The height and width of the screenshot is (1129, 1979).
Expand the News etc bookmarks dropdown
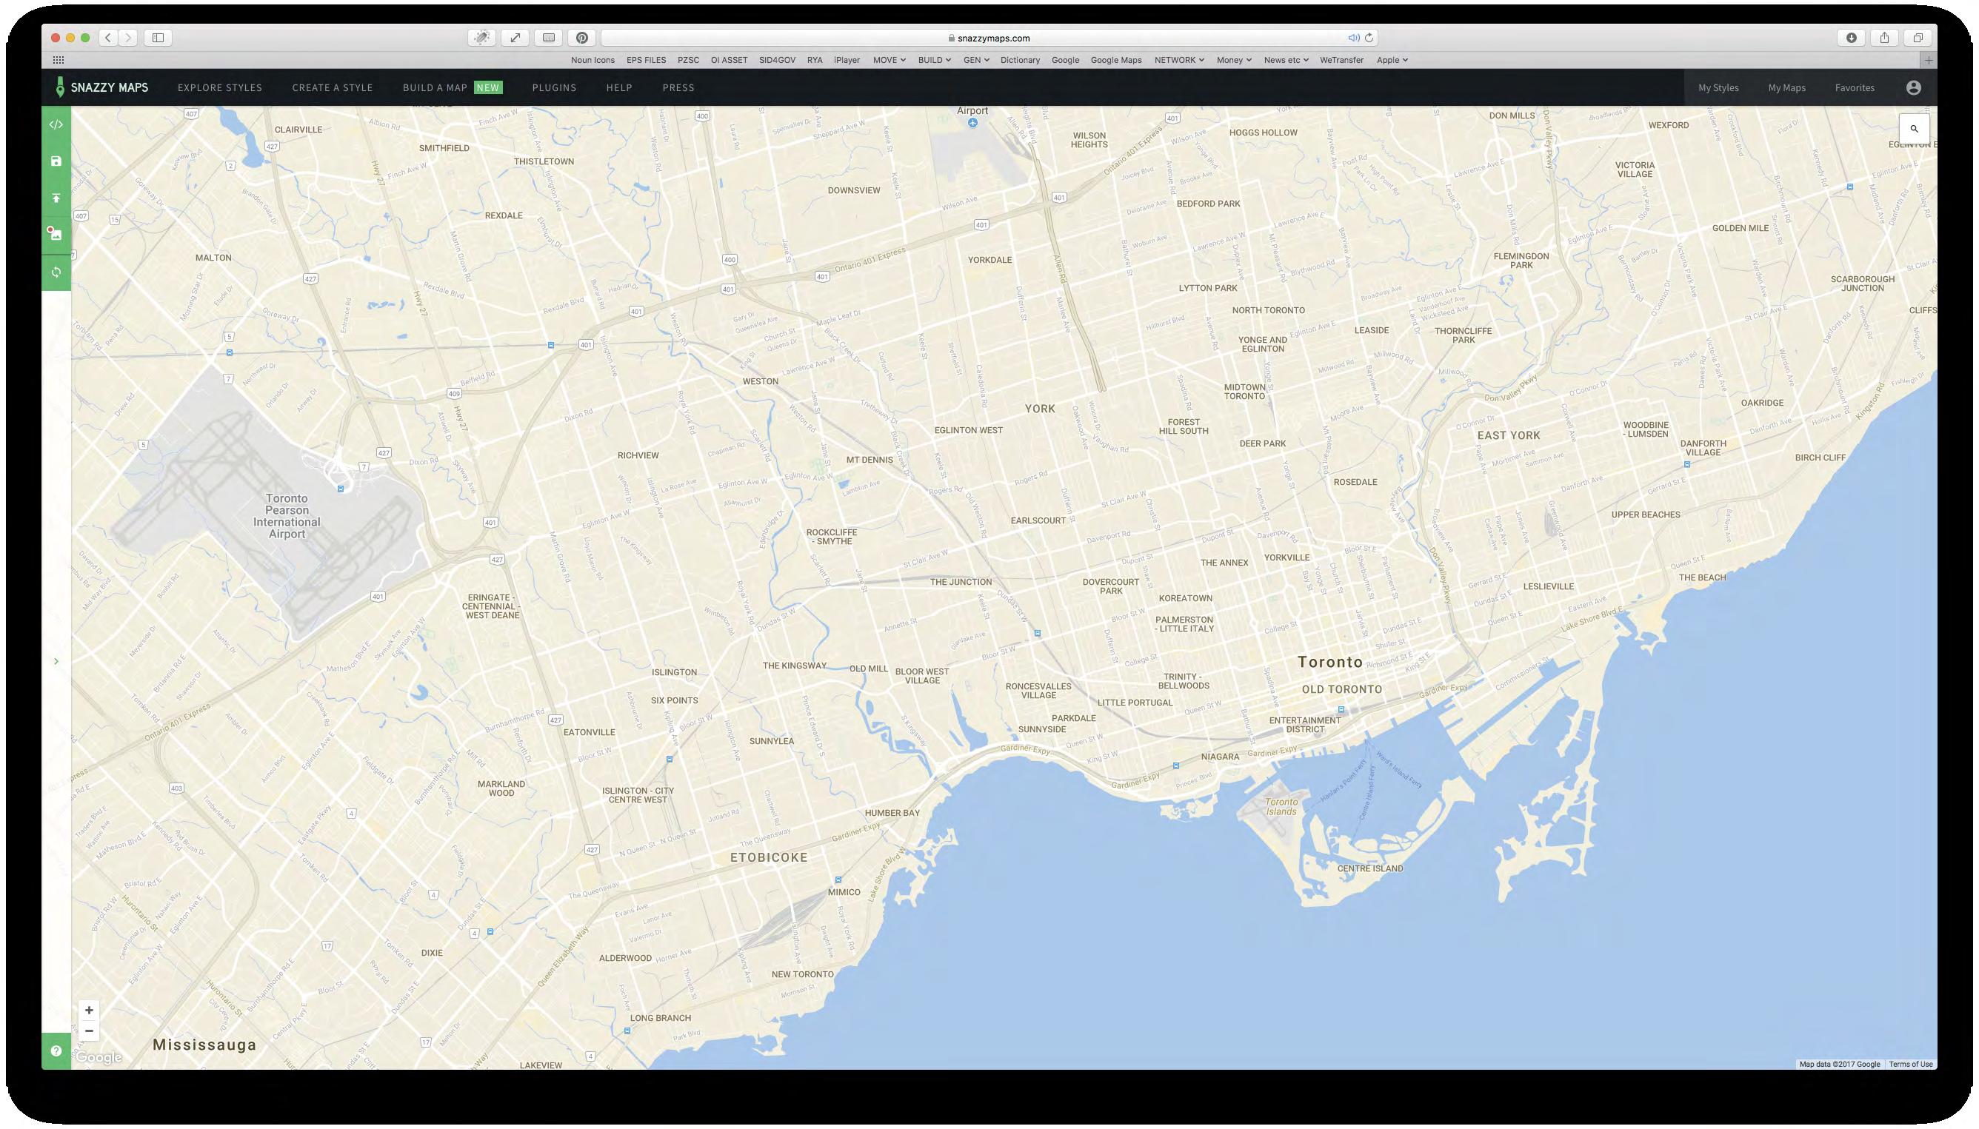click(x=1286, y=60)
